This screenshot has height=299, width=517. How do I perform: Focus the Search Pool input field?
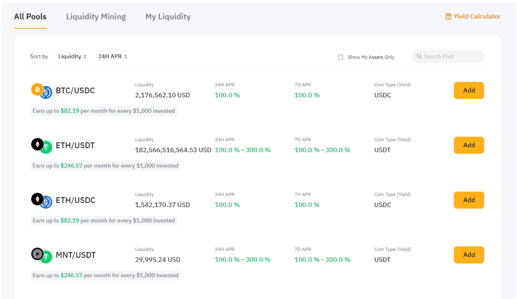(x=451, y=57)
